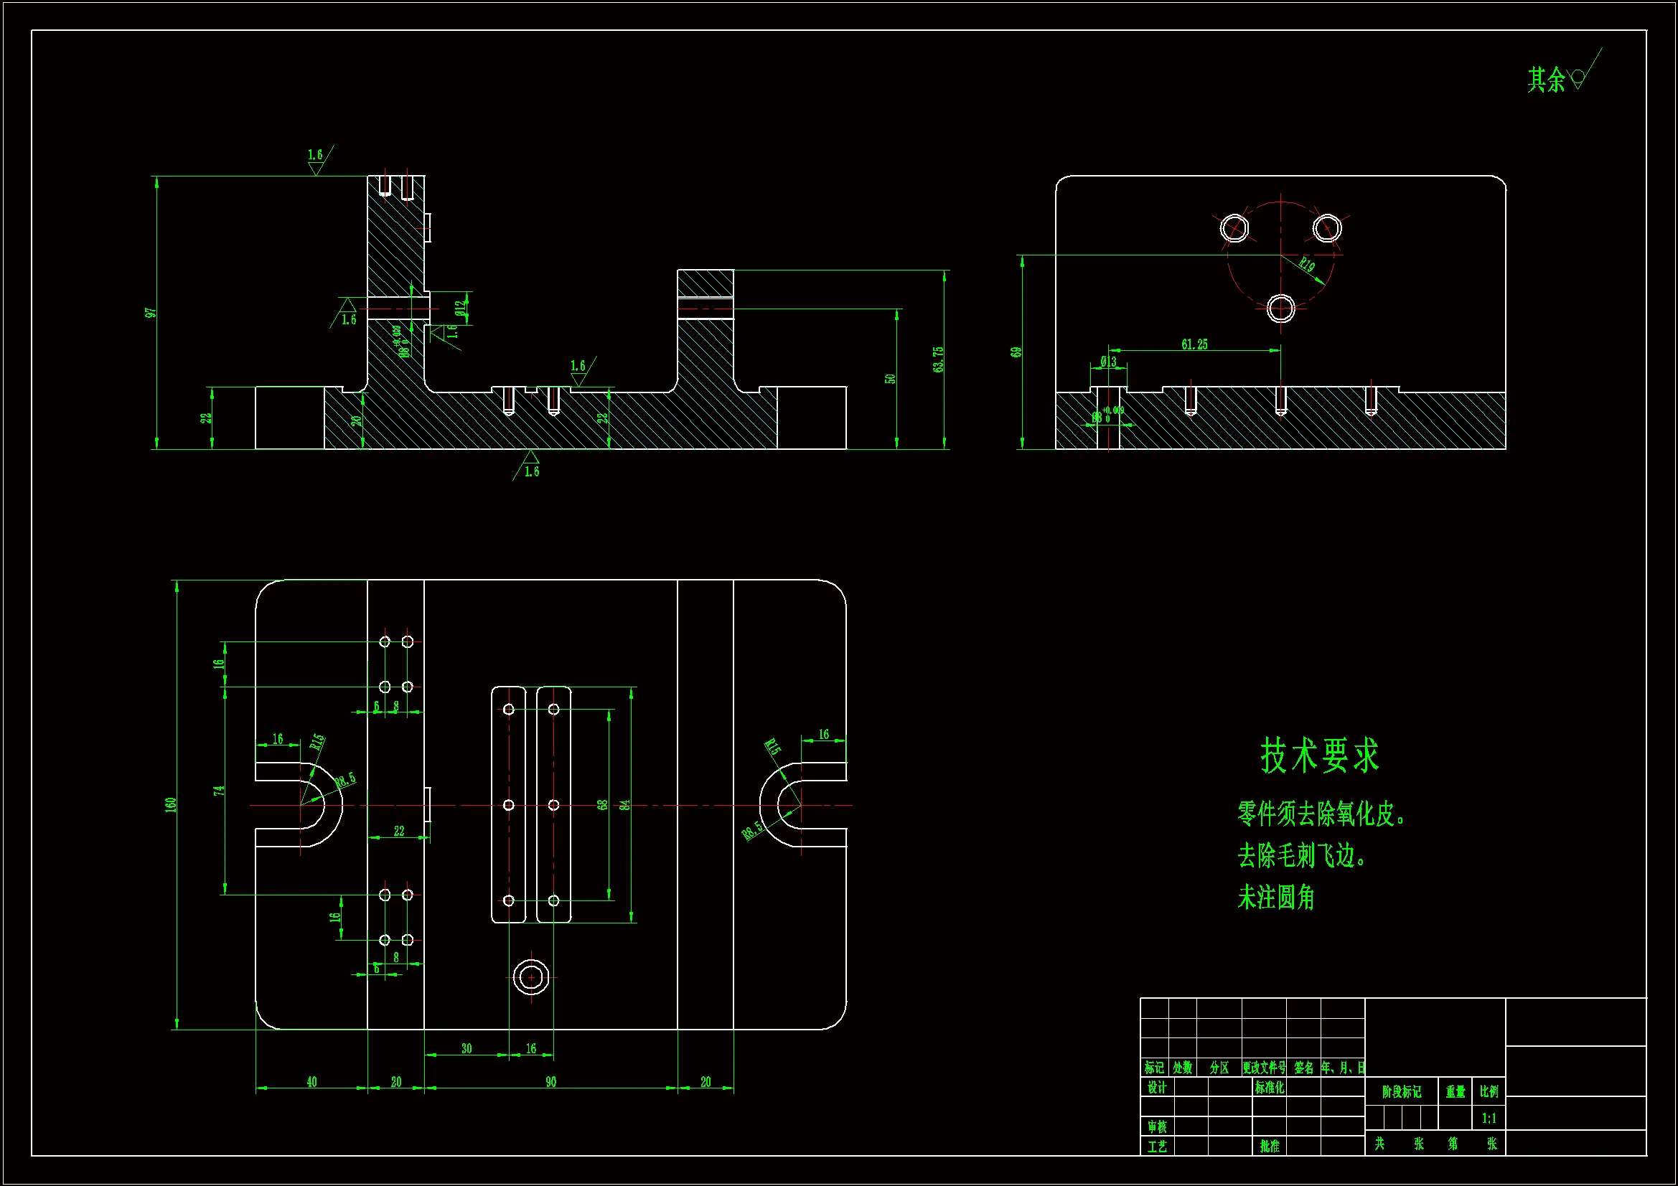
Task: Select the 90 bottom width dimension
Action: pyautogui.click(x=551, y=1081)
